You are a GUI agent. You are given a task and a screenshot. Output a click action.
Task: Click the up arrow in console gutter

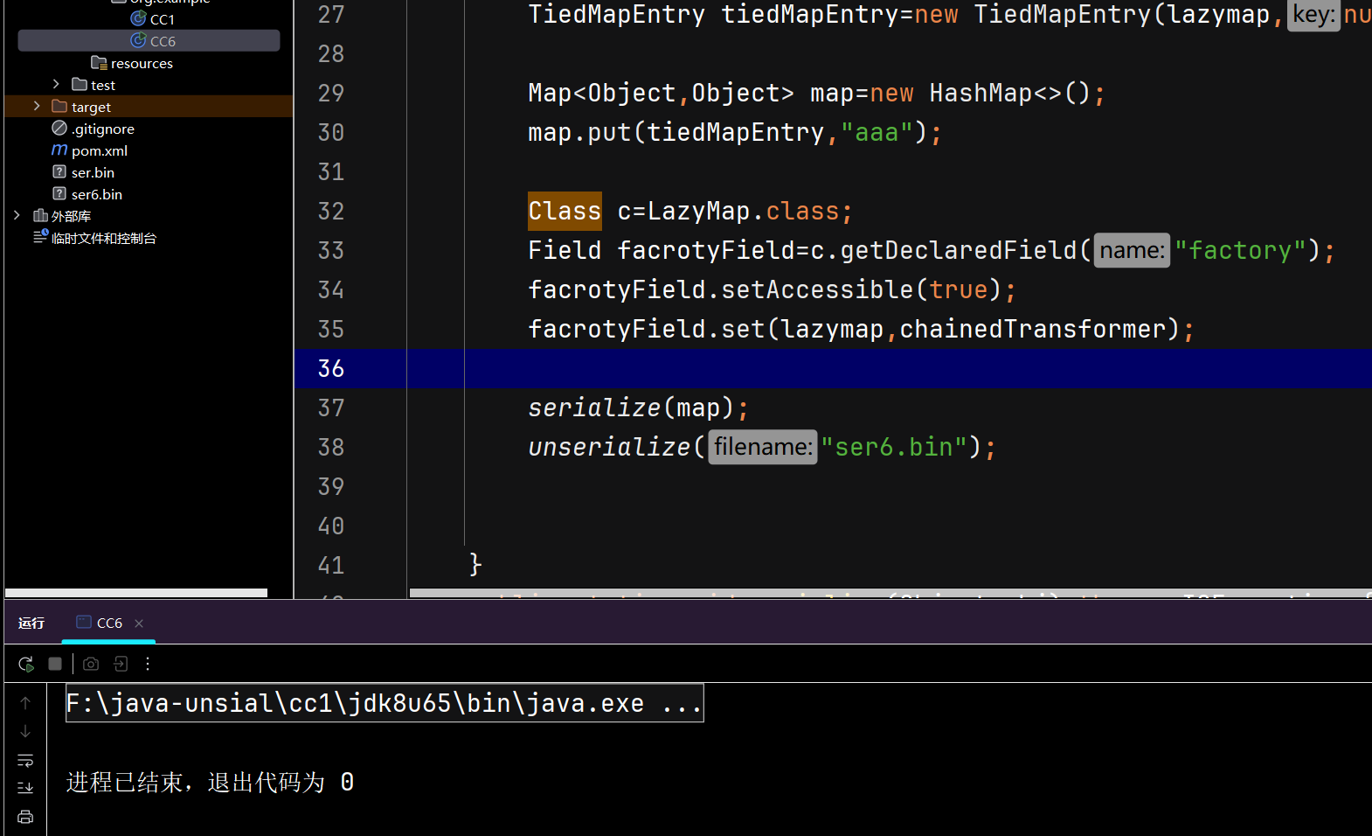[25, 703]
